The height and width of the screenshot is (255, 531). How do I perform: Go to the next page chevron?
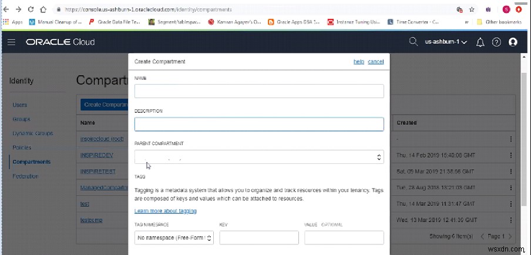pos(510,236)
